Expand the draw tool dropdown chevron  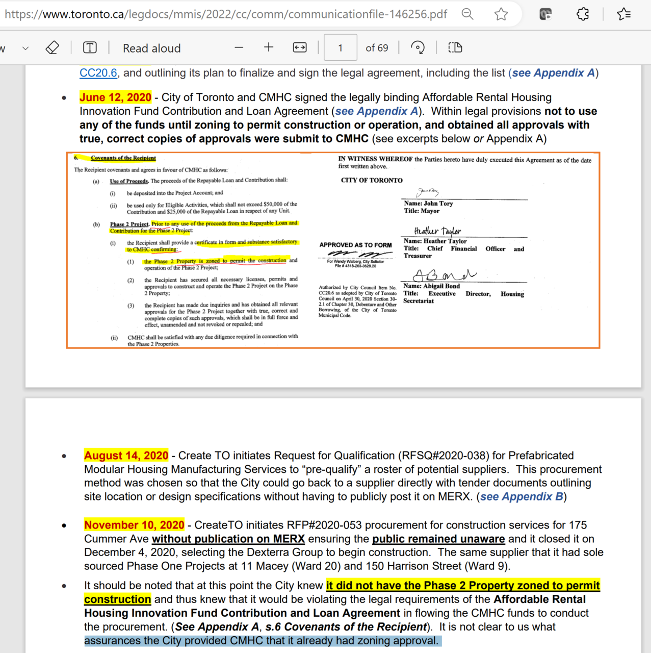25,48
